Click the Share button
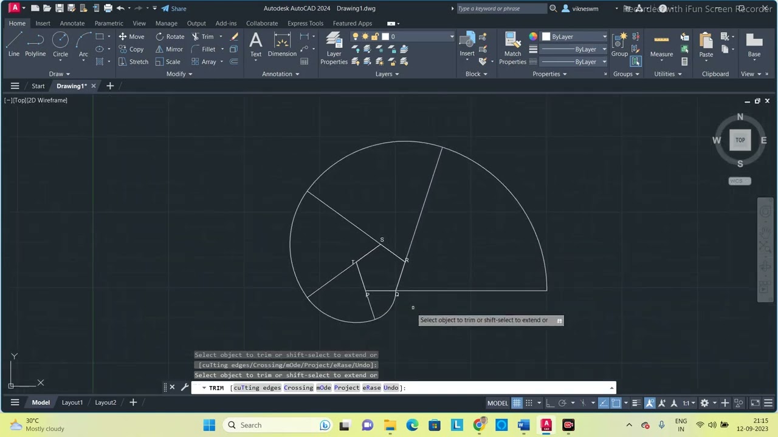Image resolution: width=778 pixels, height=437 pixels. coord(174,8)
